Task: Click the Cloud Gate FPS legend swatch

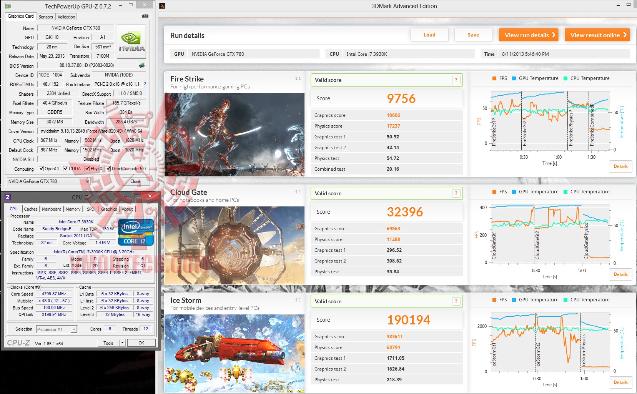Action: pos(494,192)
